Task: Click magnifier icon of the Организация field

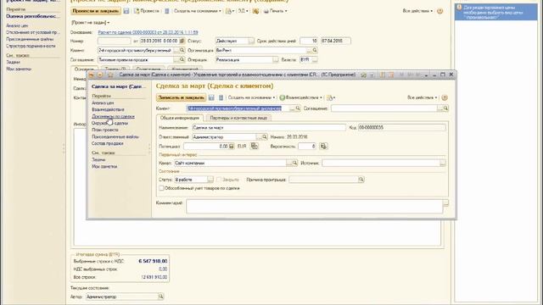Action: pyautogui.click(x=315, y=50)
